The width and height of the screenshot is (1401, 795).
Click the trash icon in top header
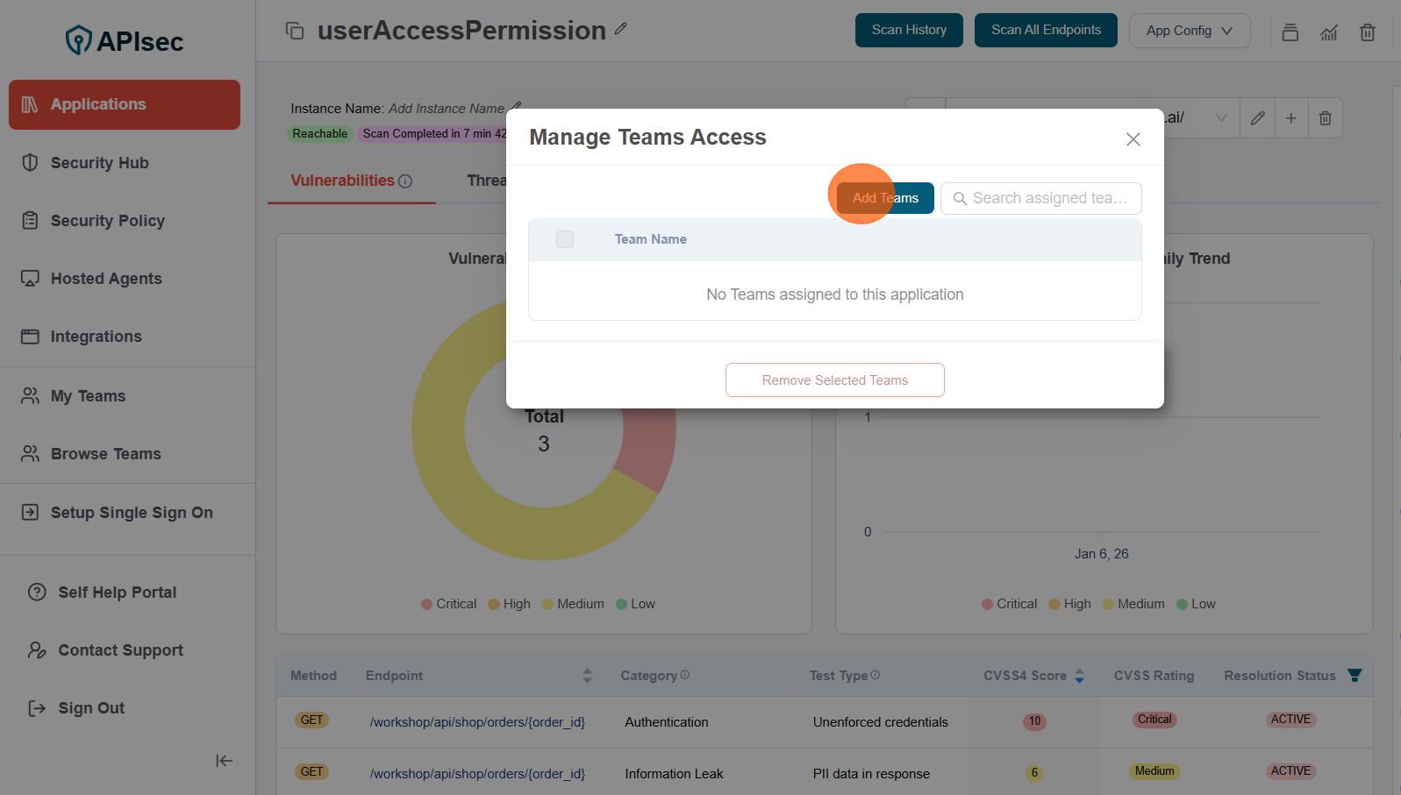click(1367, 32)
